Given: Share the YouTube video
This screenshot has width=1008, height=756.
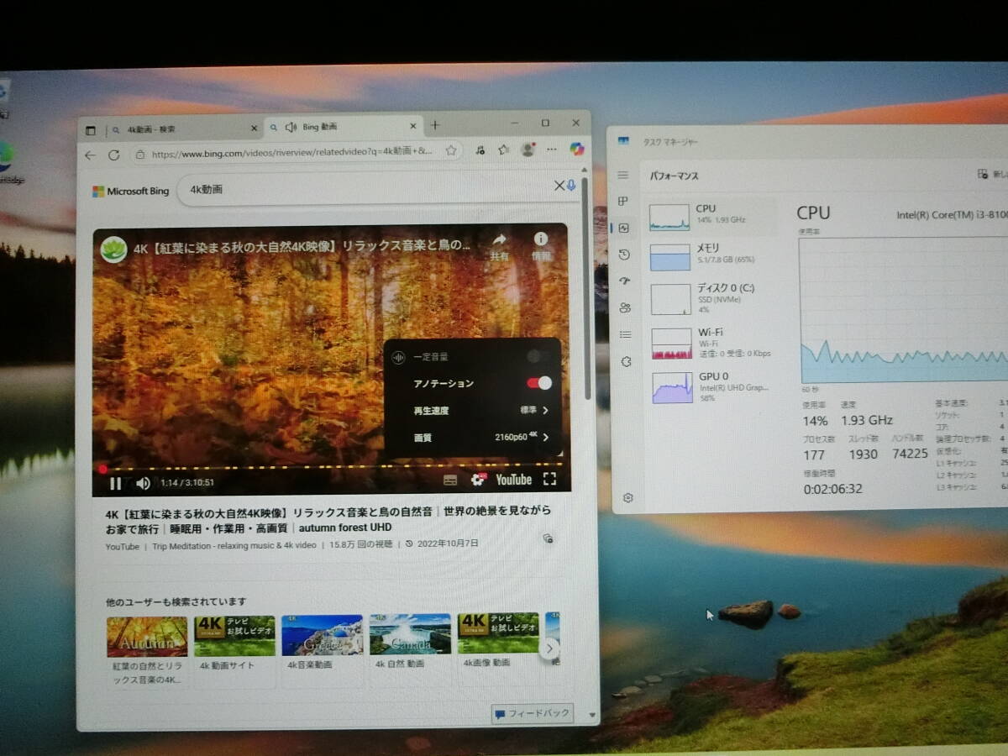Looking at the screenshot, I should click(500, 246).
